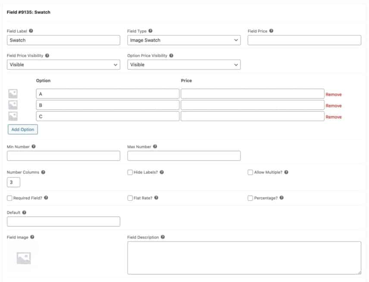The width and height of the screenshot is (369, 282).
Task: Open the Field Type dropdown
Action: point(184,40)
